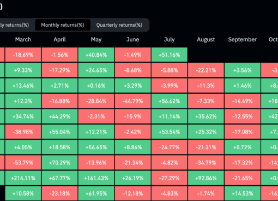Select the +70.29% April cell
Screen dimensions: 278x201
pos(59,163)
